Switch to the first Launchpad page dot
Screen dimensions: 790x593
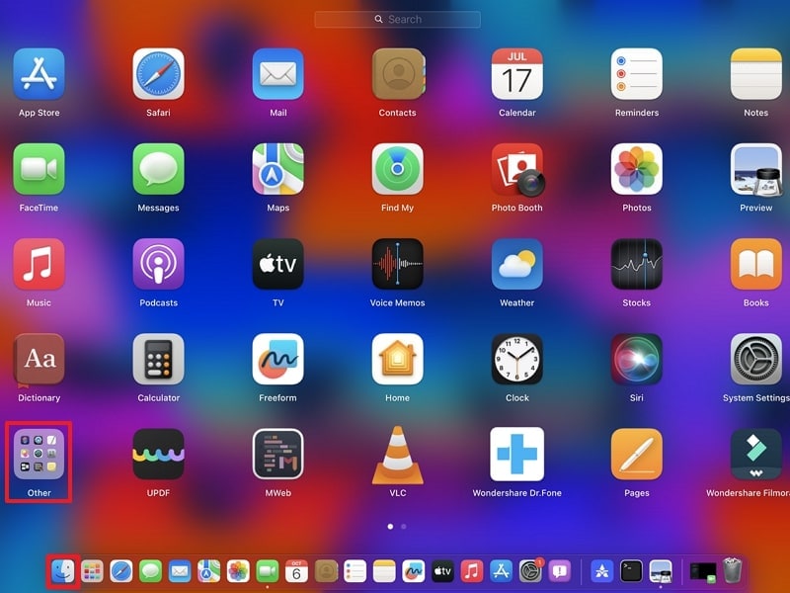coord(390,527)
